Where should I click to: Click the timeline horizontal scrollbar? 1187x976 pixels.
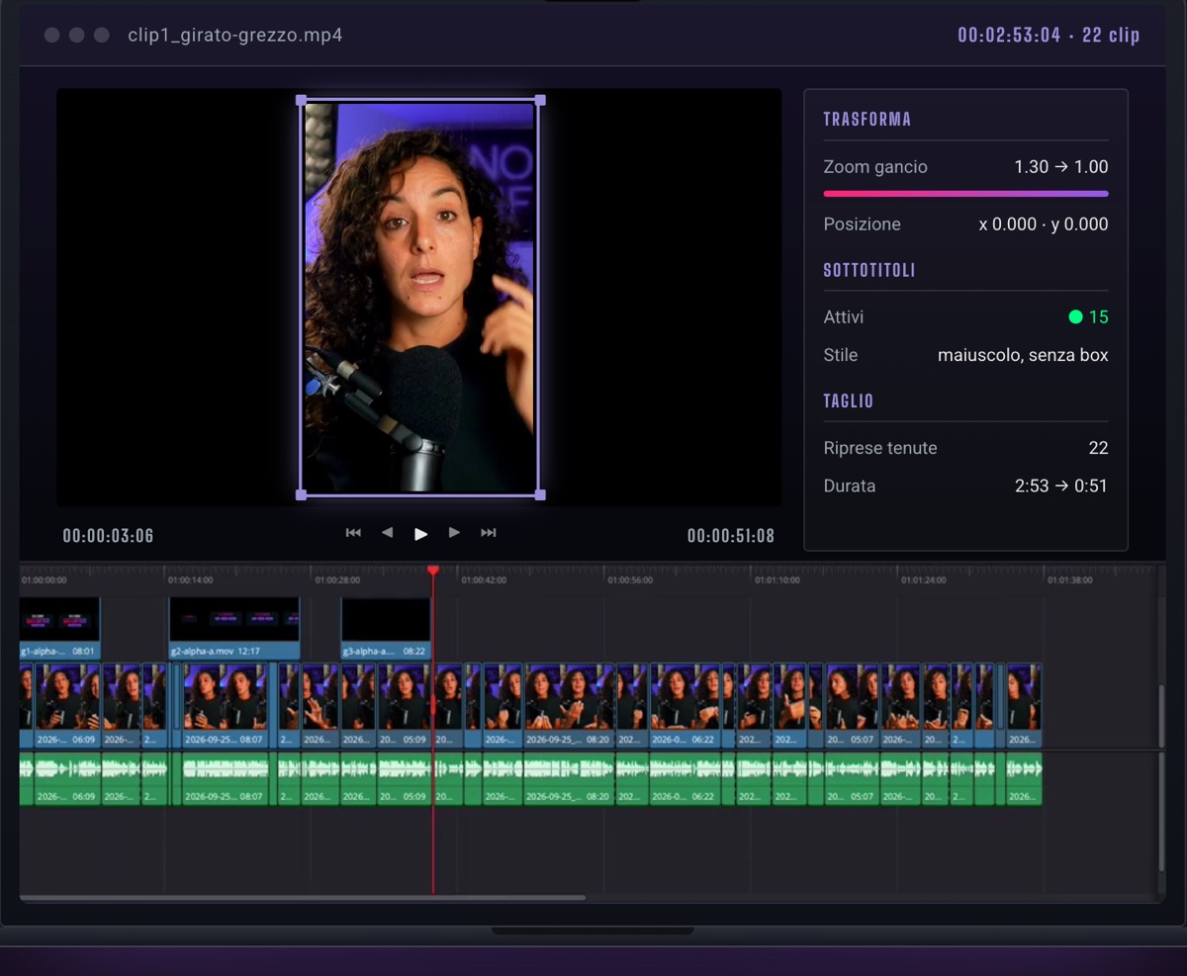tap(303, 898)
